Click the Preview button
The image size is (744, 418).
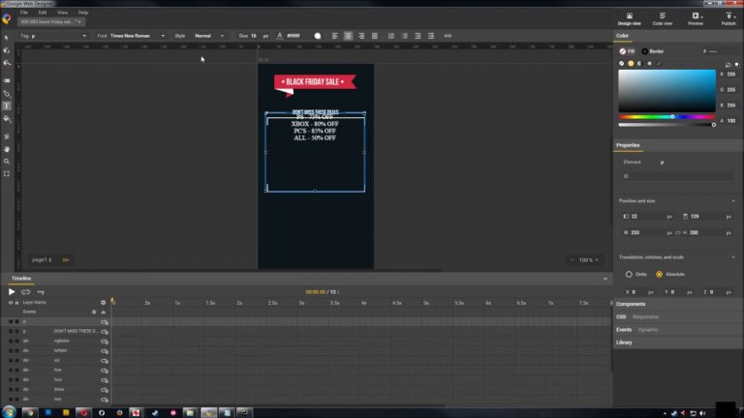pos(695,19)
